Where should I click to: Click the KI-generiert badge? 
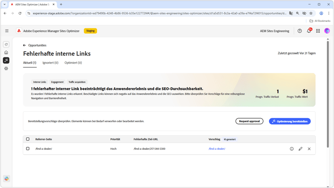tap(230, 140)
